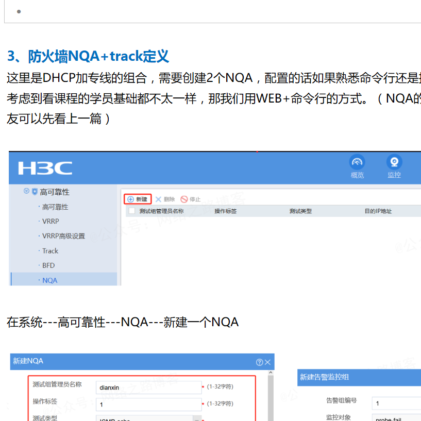421x421 pixels.
Task: Click the 测试组管理员名称 input field
Action: (x=148, y=387)
